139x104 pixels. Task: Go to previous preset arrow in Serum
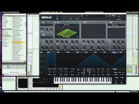(106, 16)
